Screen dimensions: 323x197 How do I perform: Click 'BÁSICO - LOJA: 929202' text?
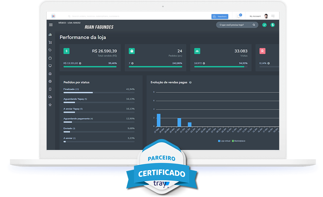[69, 23]
